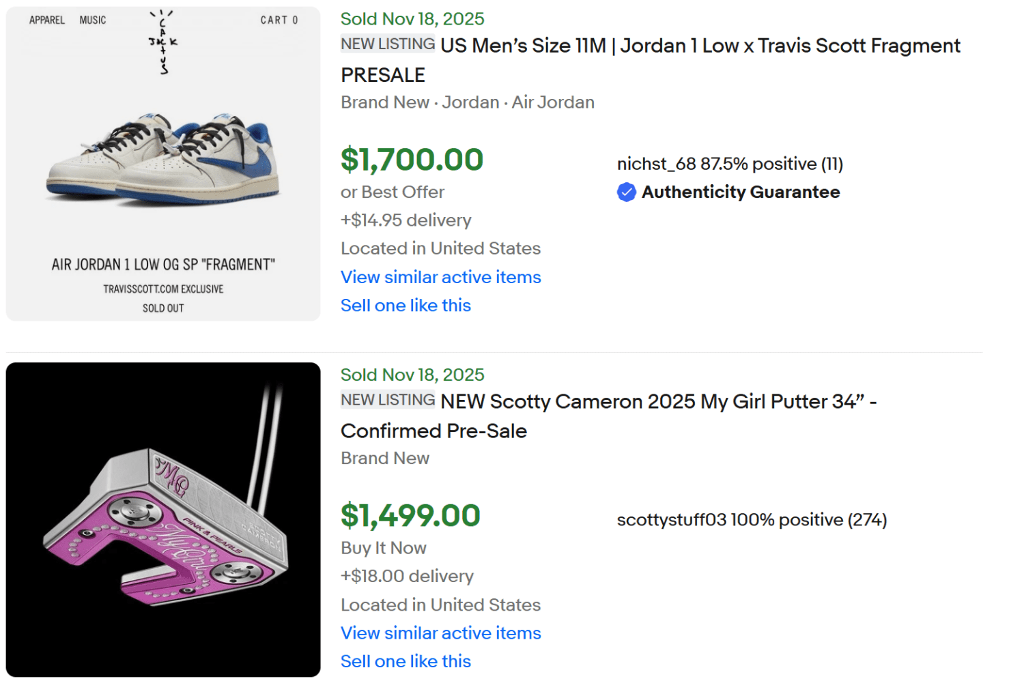Click the Air Jordan brand text link
The image size is (1024, 683).
553,102
